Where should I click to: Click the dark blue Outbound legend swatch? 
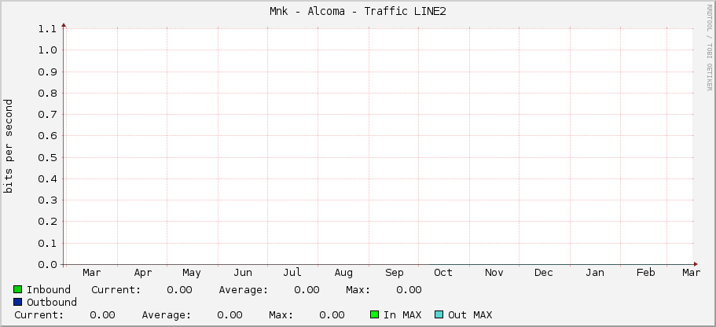click(18, 302)
